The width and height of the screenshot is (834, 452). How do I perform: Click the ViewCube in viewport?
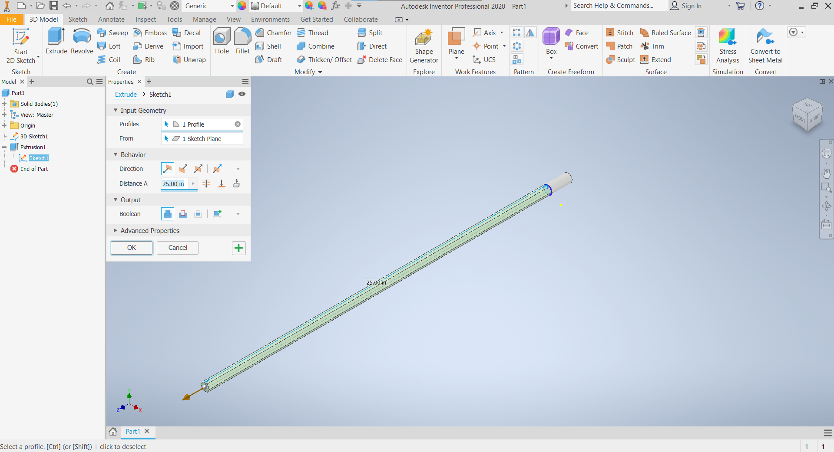[x=808, y=115]
